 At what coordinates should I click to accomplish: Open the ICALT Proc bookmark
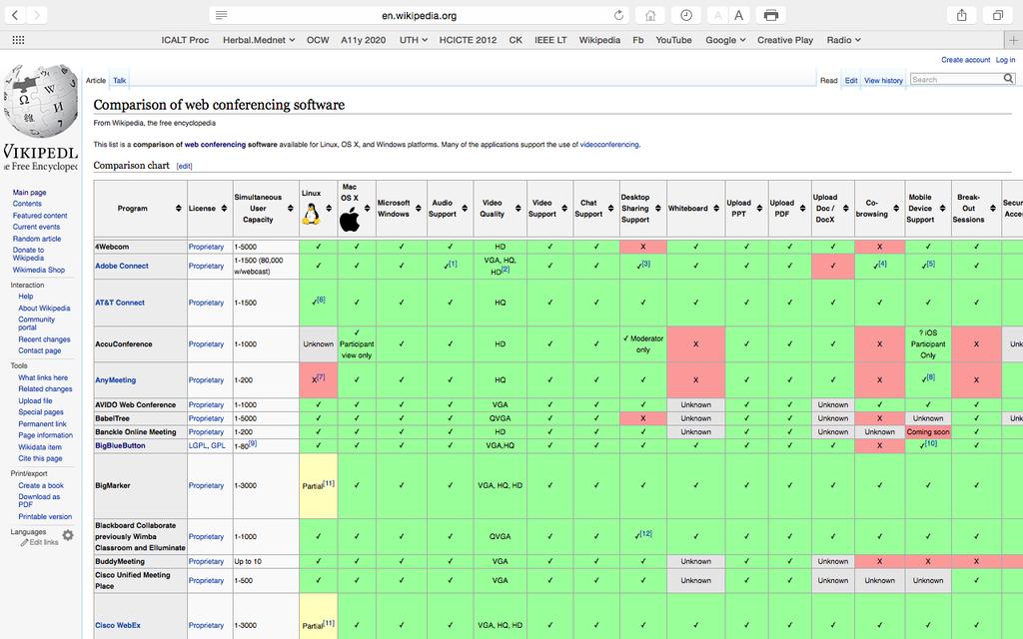(x=185, y=40)
